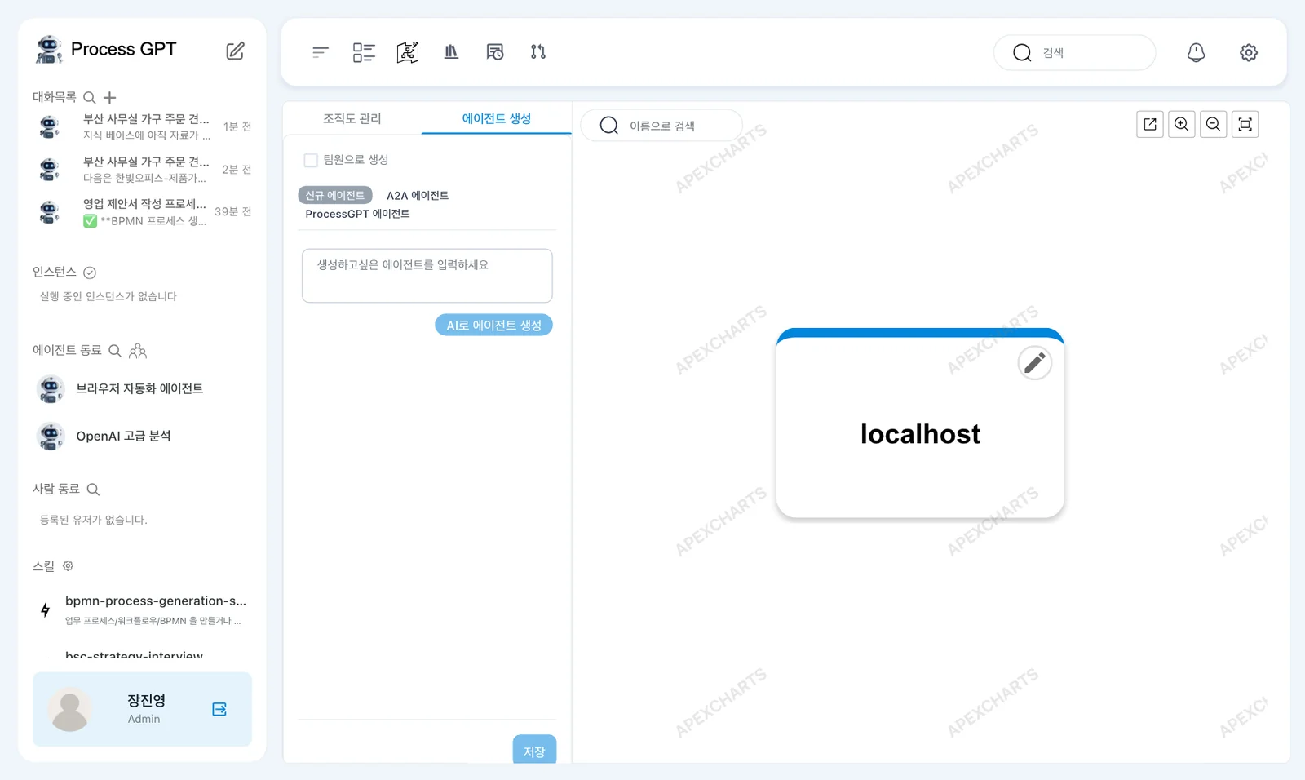Add a new conversation with plus icon

(110, 97)
